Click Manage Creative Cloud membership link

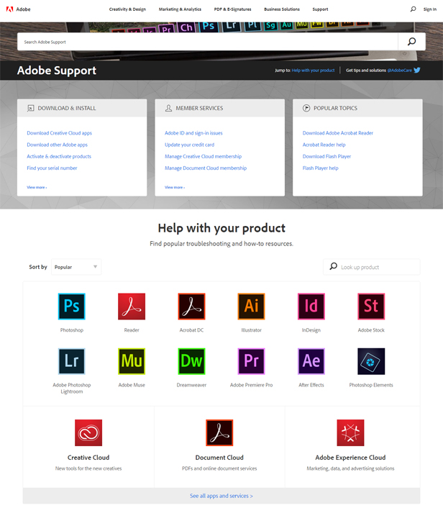pyautogui.click(x=203, y=156)
